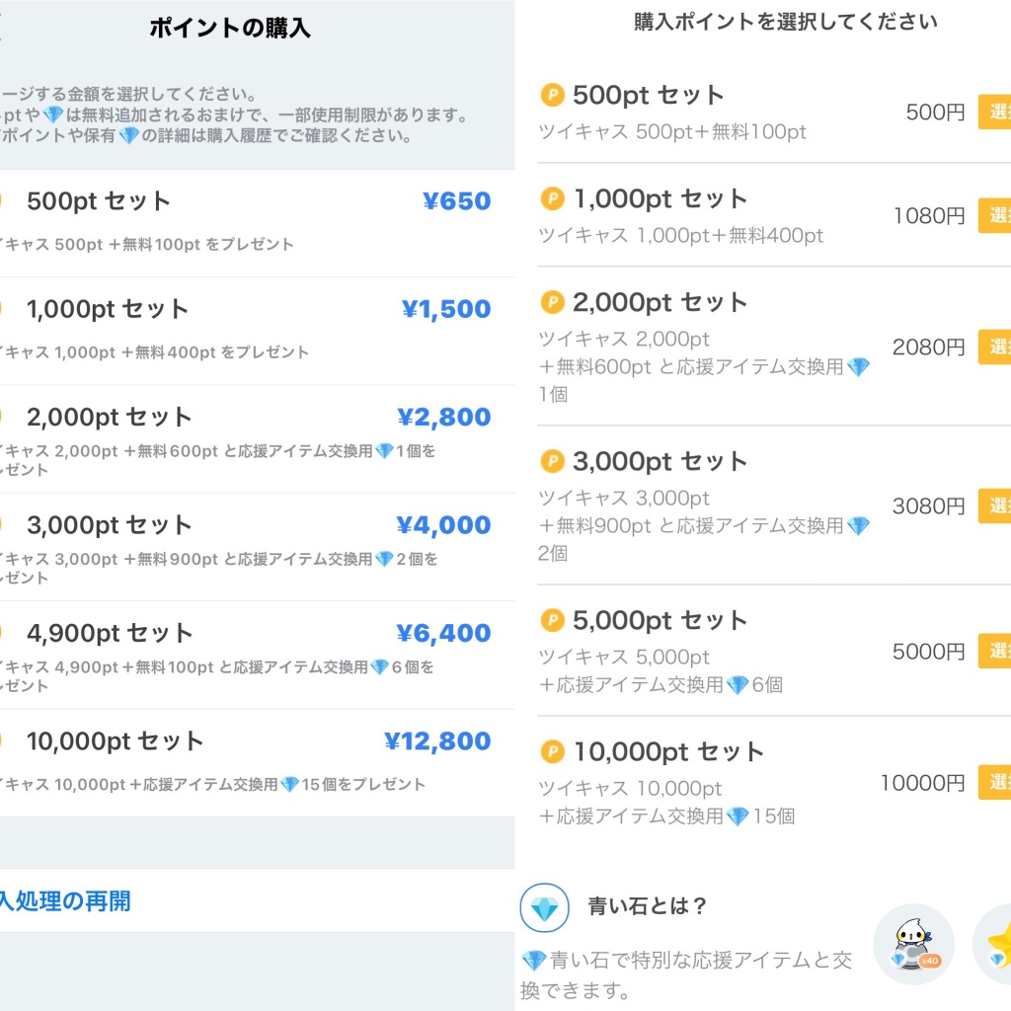Click diamond icon after ptや in header note
Screen dimensions: 1011x1011
tap(53, 116)
